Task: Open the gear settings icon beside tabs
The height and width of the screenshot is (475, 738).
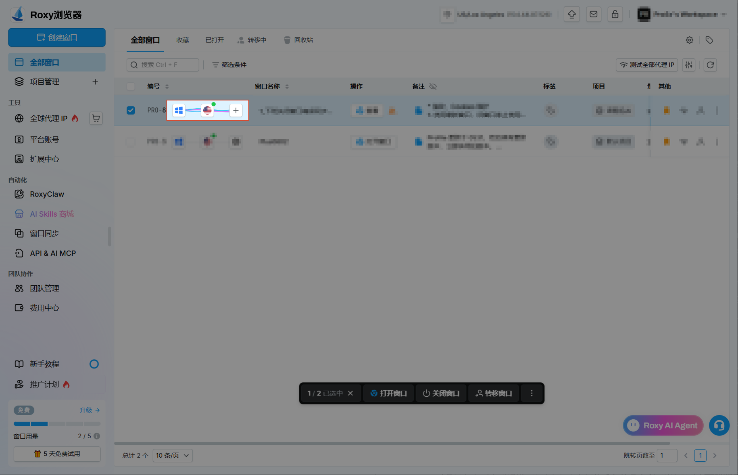Action: click(x=690, y=40)
